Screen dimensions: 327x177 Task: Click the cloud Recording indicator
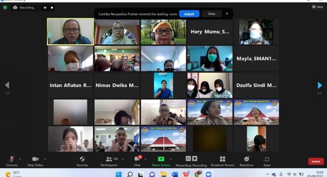click(24, 8)
